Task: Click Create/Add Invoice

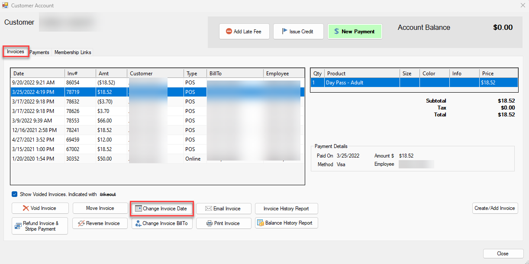Action: [x=495, y=208]
